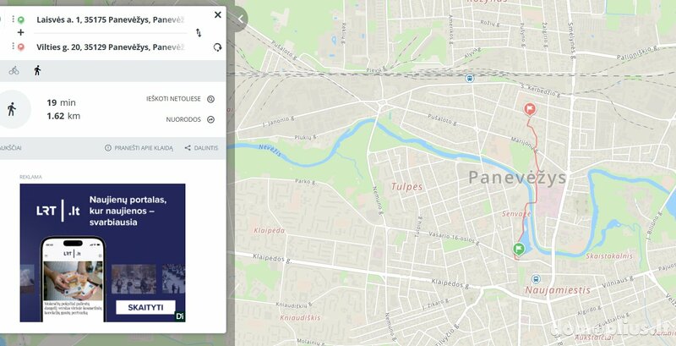Open the AUKŠČIAI elevation tab
The width and height of the screenshot is (676, 346).
(11, 148)
